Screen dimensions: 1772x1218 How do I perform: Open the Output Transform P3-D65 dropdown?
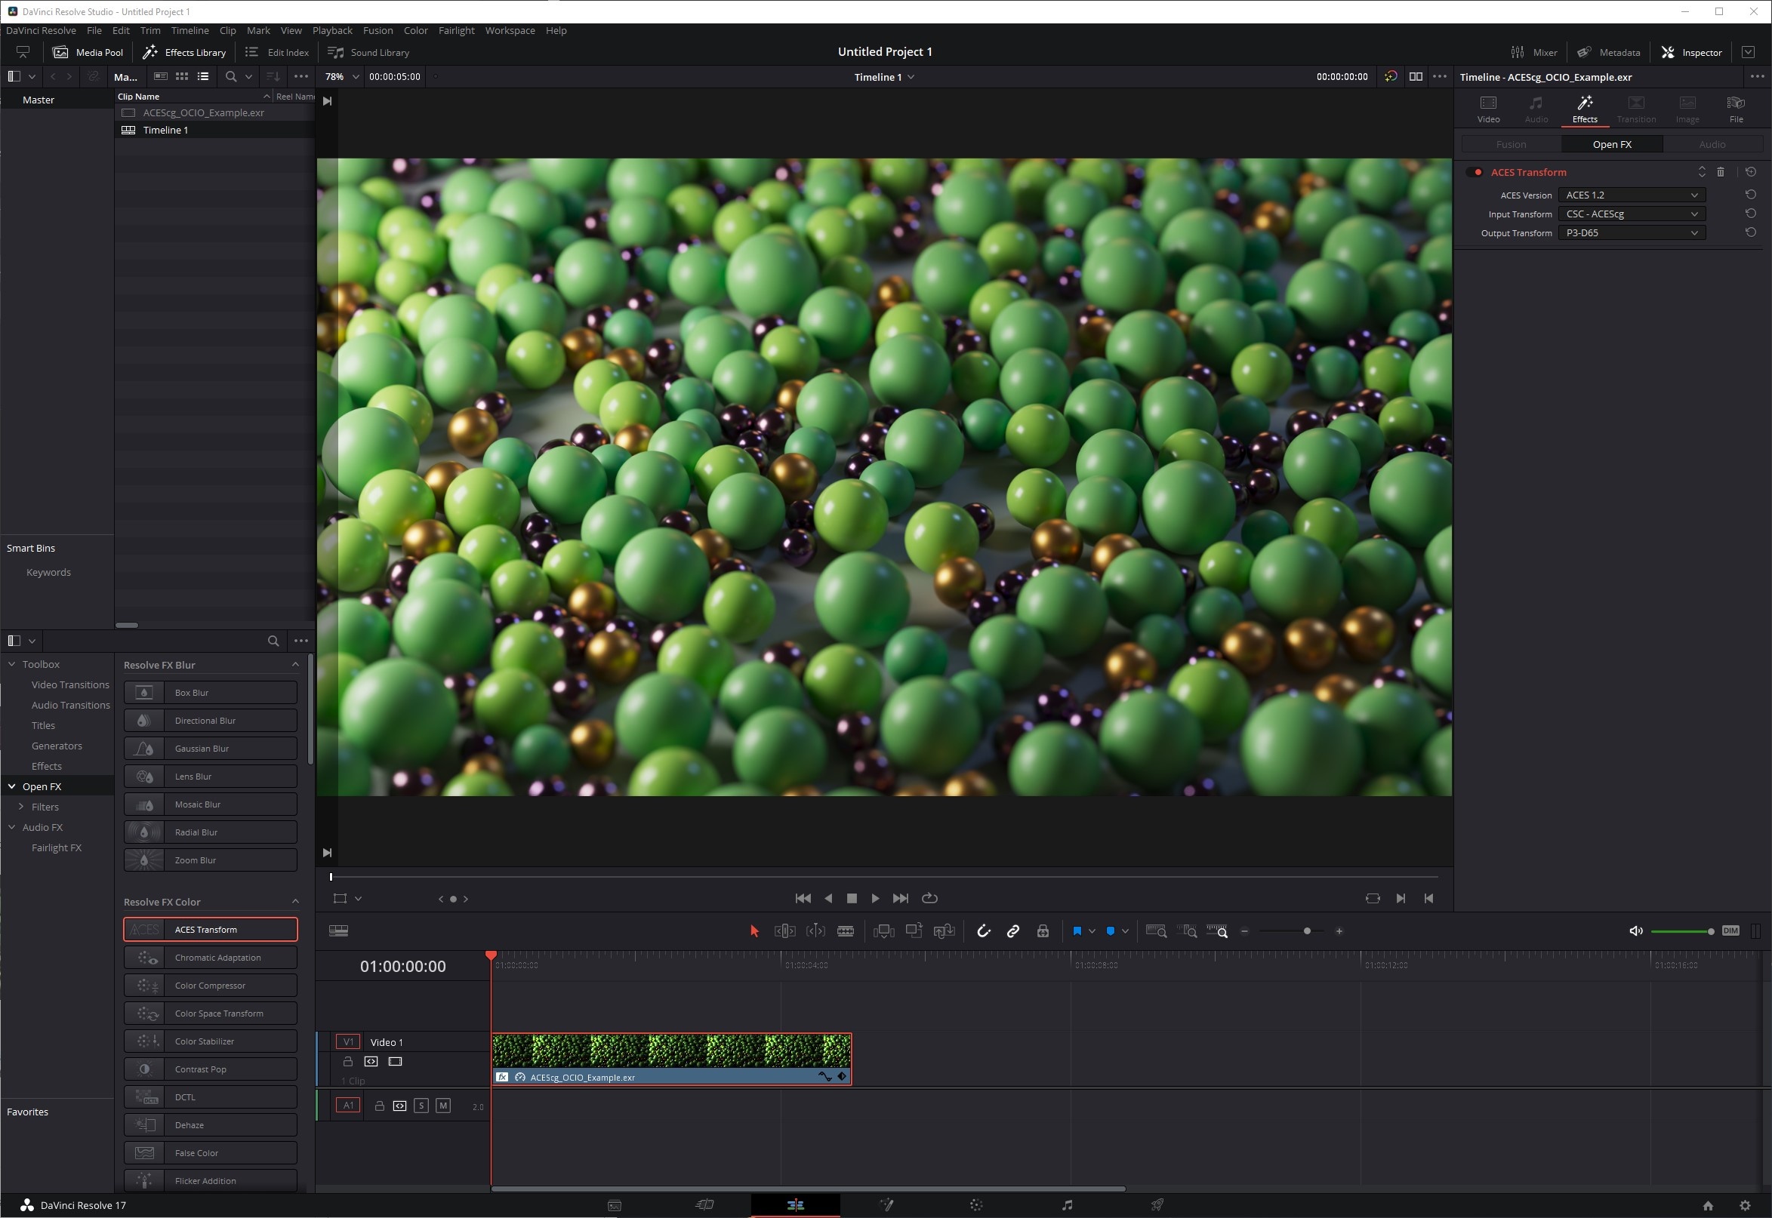click(1630, 232)
